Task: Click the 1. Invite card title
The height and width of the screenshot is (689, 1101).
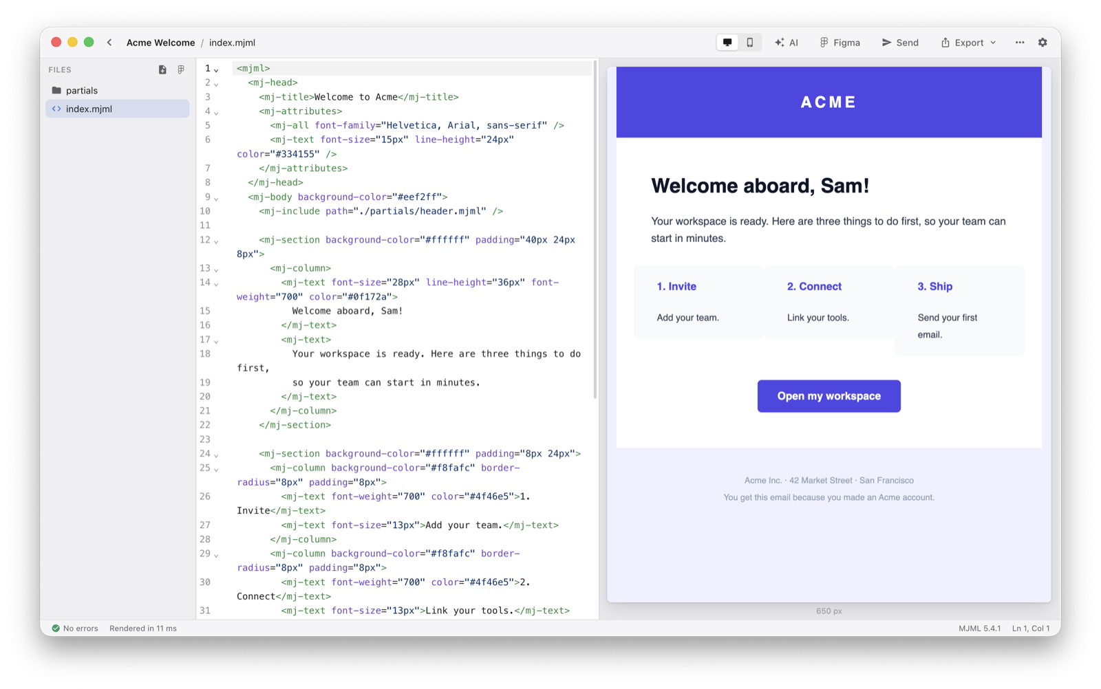Action: [x=676, y=287]
